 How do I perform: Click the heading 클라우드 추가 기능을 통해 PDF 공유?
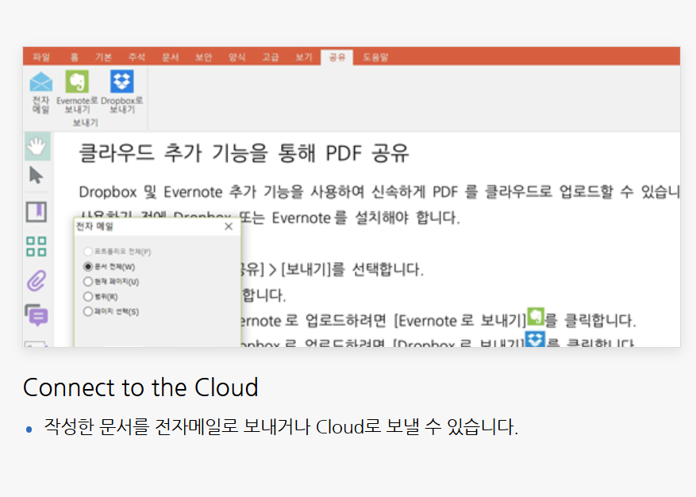[244, 153]
